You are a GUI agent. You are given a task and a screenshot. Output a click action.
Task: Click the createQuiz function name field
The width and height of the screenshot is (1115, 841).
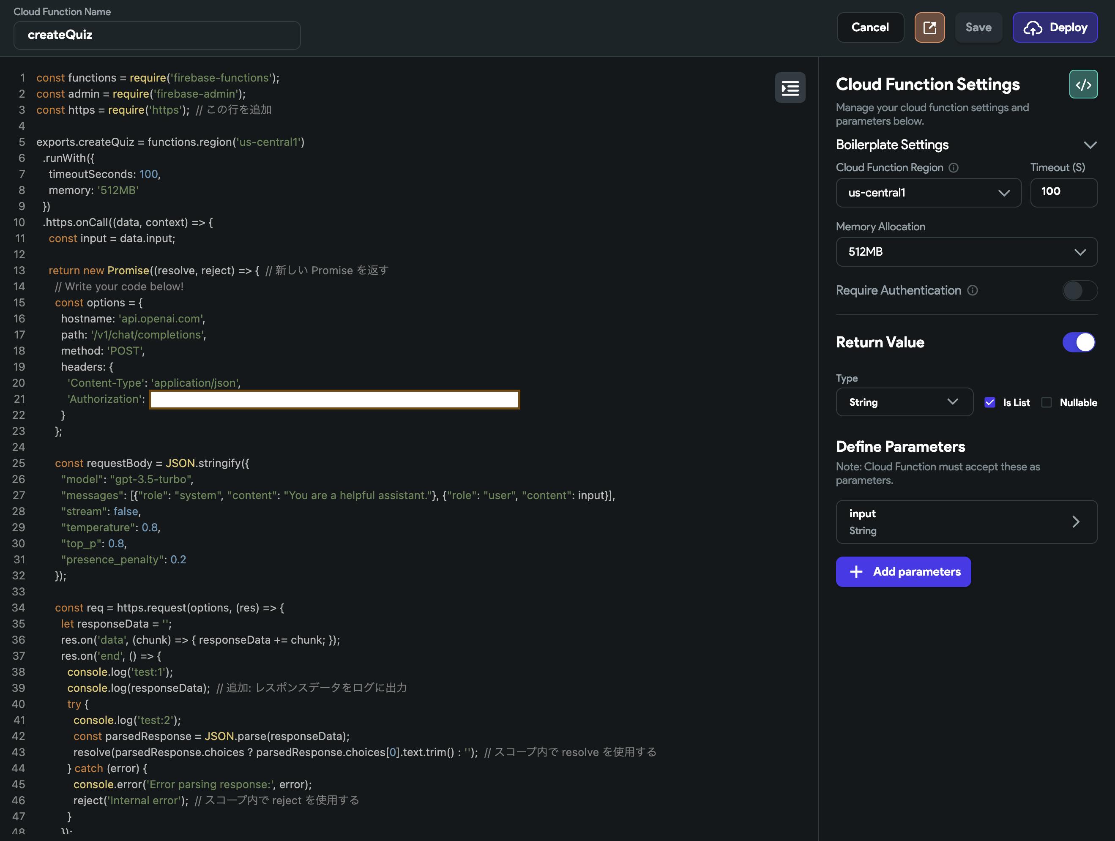pos(157,35)
